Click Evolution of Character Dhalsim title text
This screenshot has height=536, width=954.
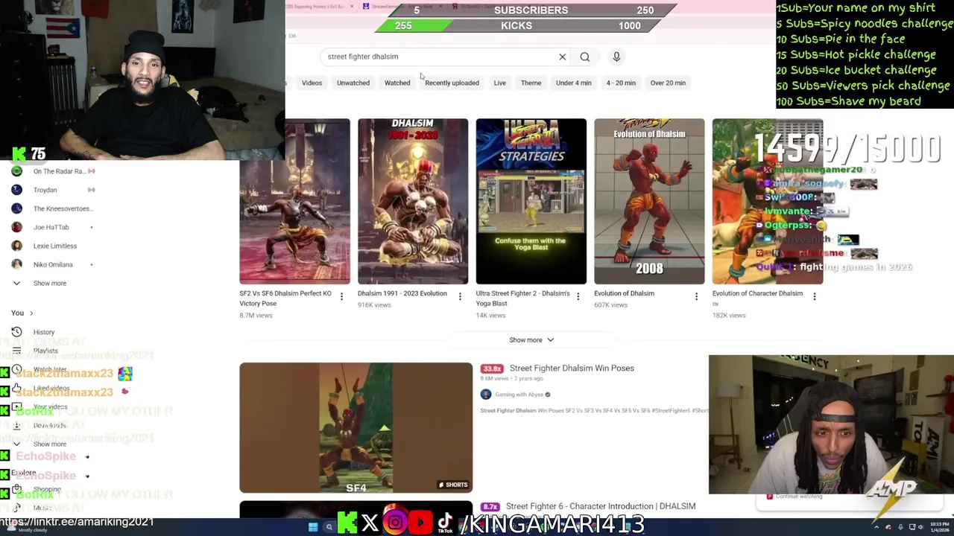click(757, 293)
